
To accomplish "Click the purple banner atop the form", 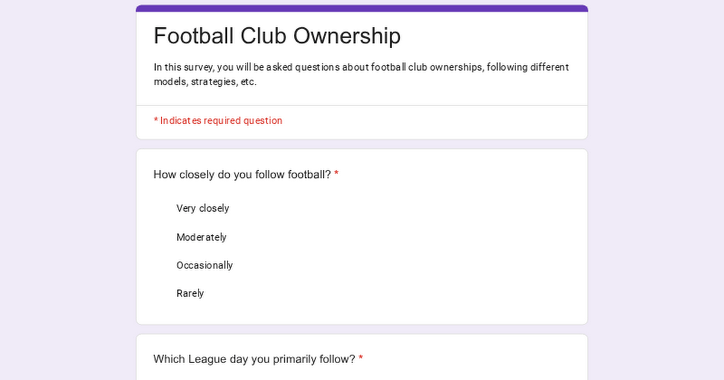I will coord(362,8).
